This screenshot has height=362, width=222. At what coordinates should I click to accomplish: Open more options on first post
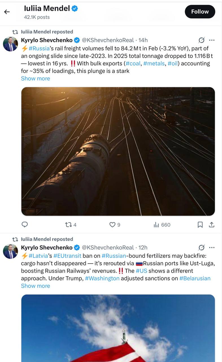point(212,40)
